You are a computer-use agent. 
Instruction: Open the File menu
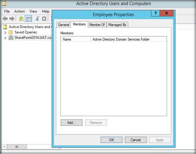[x=7, y=11]
